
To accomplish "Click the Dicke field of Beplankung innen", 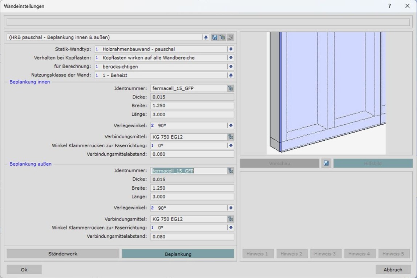I will tap(192, 97).
